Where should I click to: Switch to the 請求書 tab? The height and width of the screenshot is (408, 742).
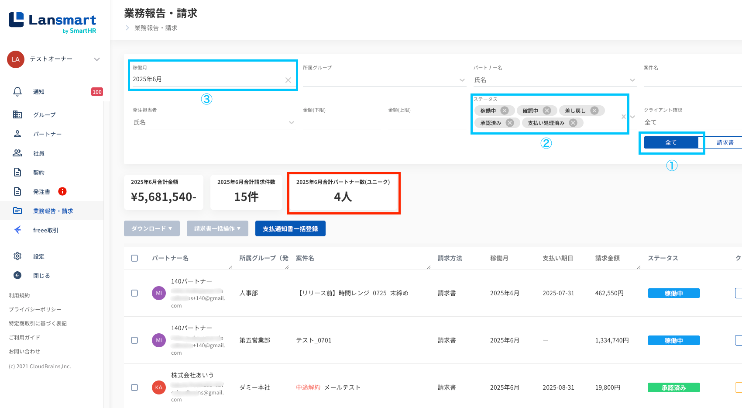[725, 142]
